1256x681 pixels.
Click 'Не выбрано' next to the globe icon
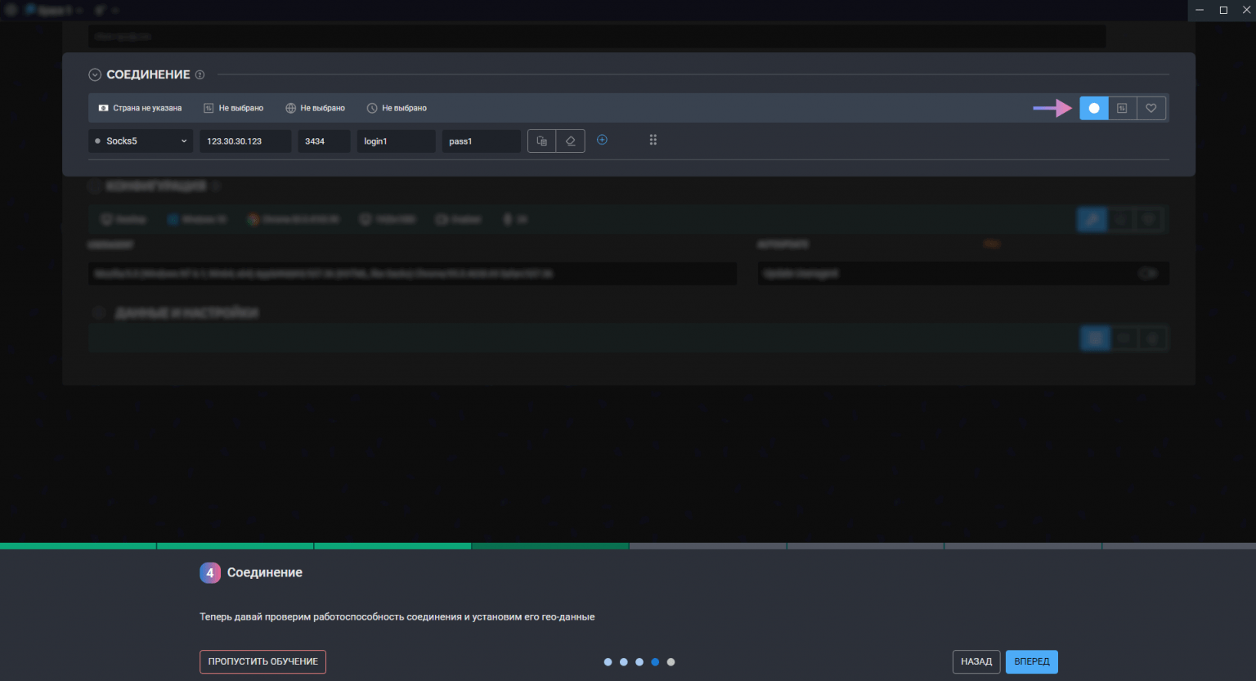pos(315,108)
